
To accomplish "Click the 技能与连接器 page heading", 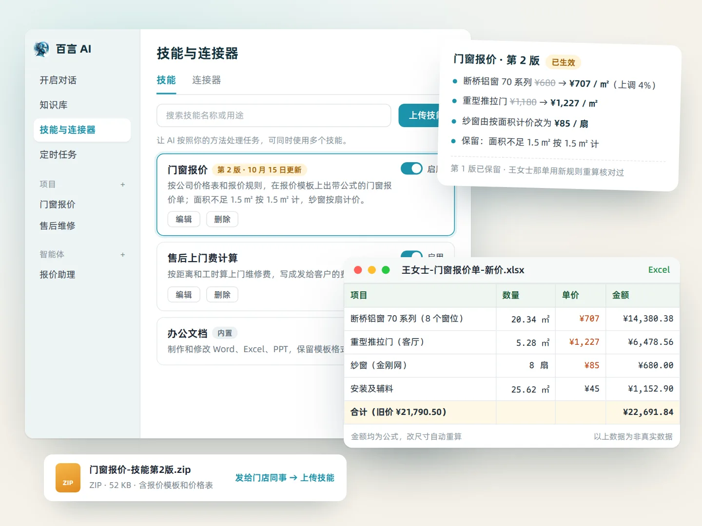I will click(x=197, y=53).
